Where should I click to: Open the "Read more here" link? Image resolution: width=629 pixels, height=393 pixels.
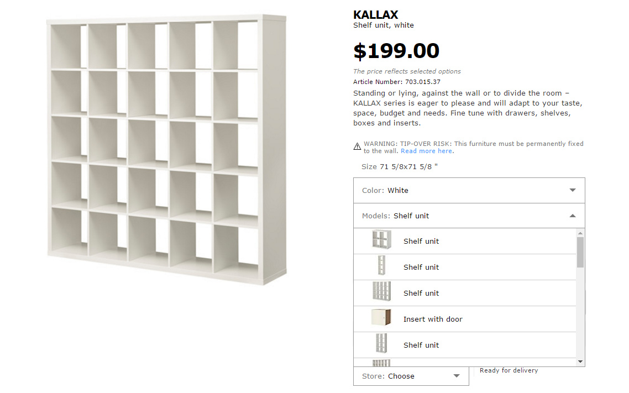click(427, 151)
